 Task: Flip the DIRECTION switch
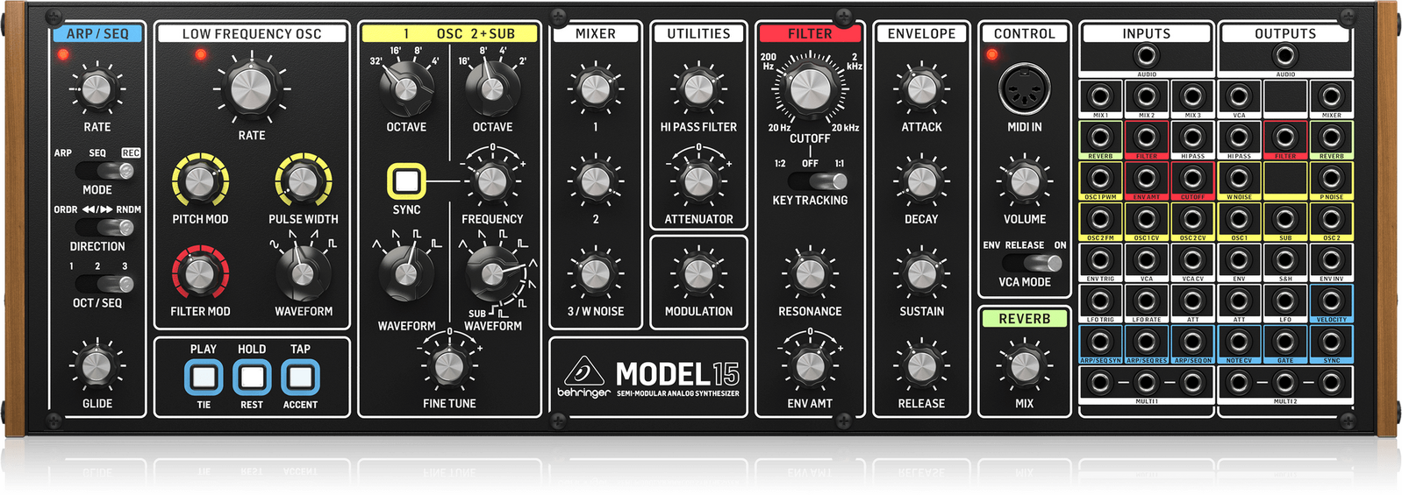tap(104, 228)
